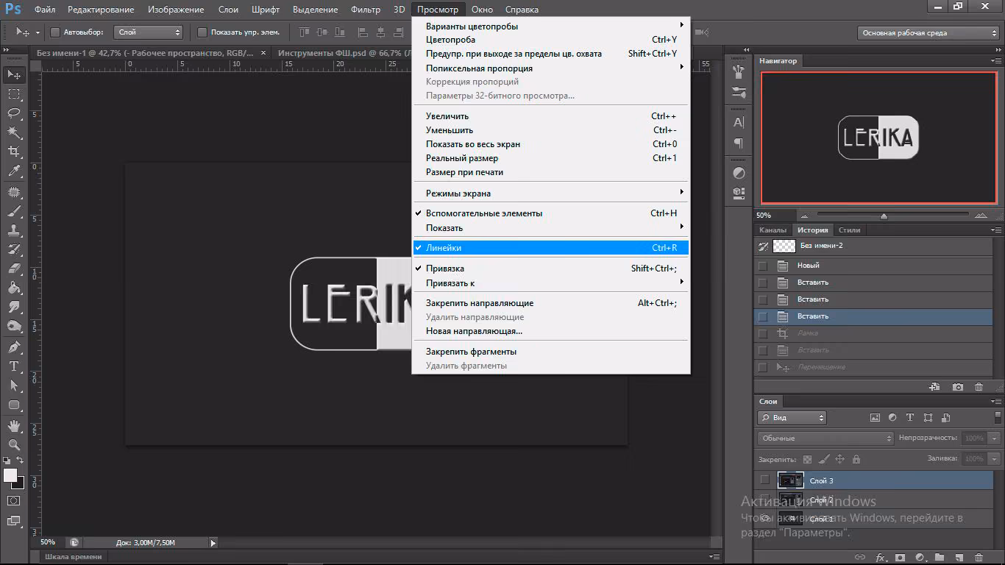Open the Фильтр menu
Screen dimensions: 1005x565
366,10
